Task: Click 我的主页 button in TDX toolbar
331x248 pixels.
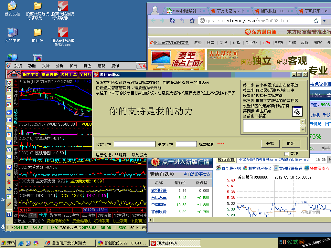Action: coord(31,75)
